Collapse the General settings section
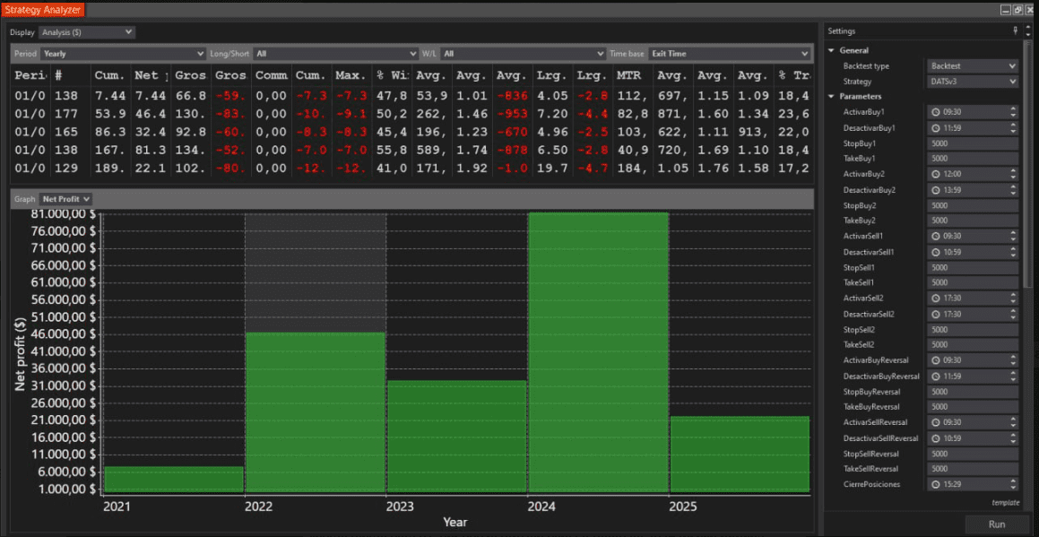The height and width of the screenshot is (537, 1039). click(x=832, y=50)
